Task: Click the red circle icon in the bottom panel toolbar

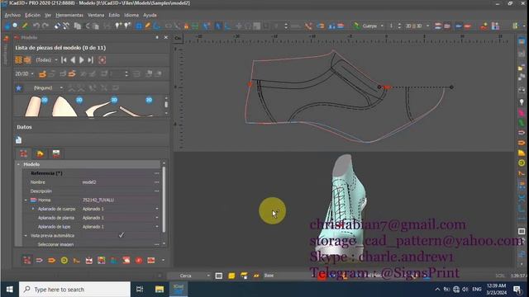Action: (139, 261)
